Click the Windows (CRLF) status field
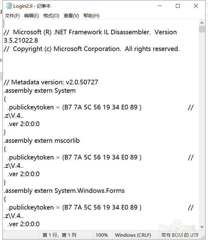208x242 pixels. pyautogui.click(x=133, y=235)
